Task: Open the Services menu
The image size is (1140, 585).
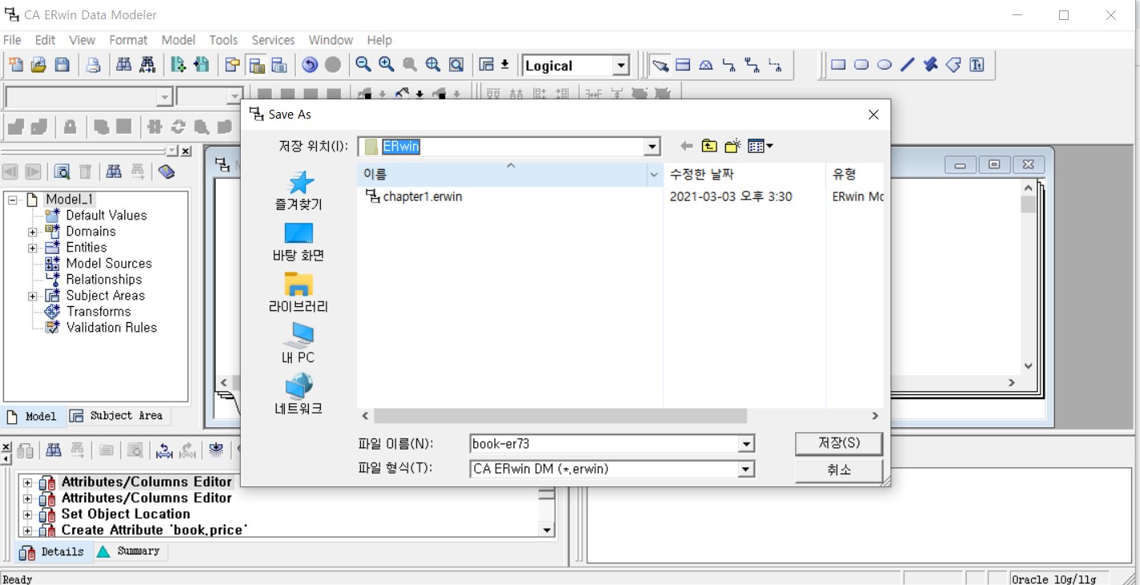Action: point(273,40)
